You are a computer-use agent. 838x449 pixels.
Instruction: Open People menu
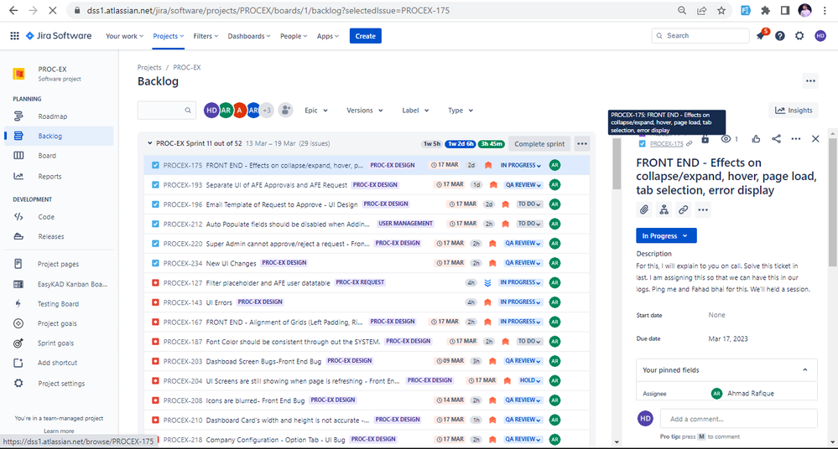click(294, 36)
